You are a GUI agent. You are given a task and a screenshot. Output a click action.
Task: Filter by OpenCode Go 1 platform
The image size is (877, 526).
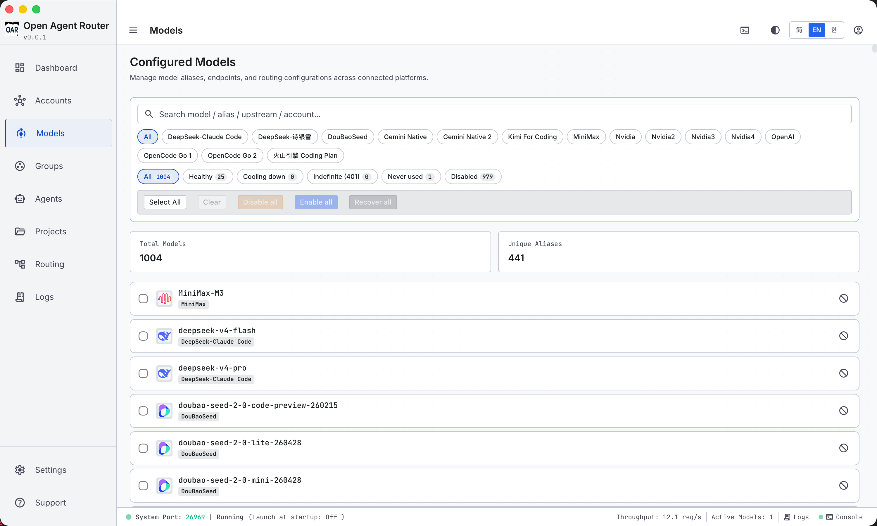168,155
